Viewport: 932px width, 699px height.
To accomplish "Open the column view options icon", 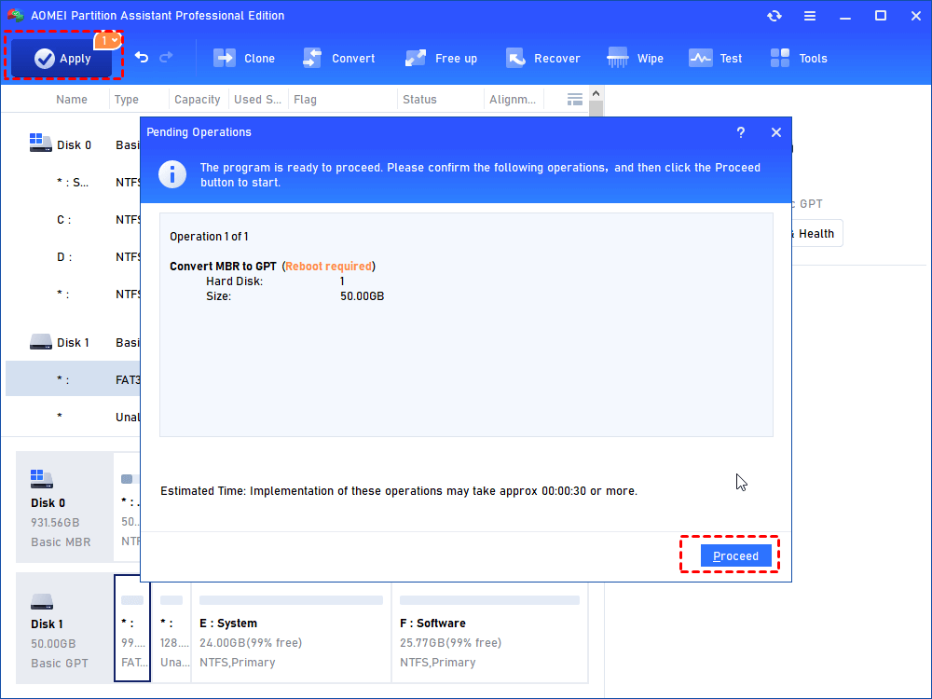I will tap(575, 100).
